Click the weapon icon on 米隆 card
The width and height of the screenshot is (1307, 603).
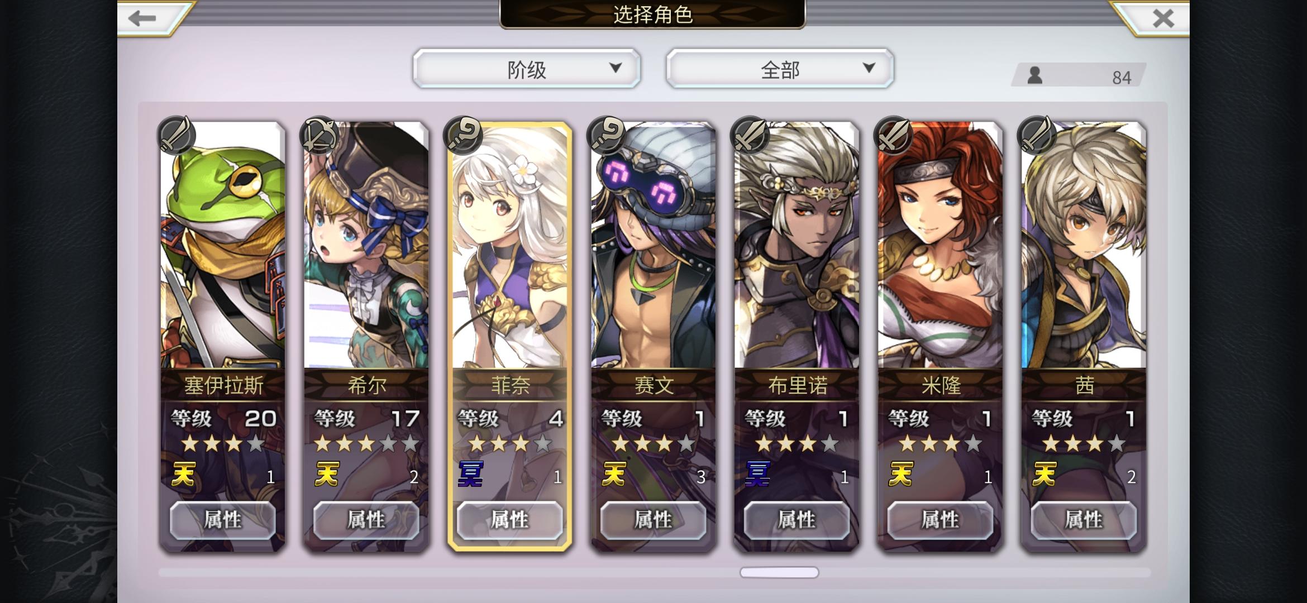[894, 135]
